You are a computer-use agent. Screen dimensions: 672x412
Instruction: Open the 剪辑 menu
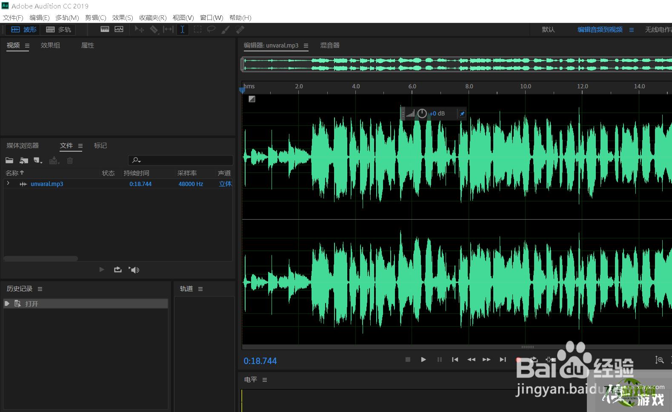coord(95,17)
